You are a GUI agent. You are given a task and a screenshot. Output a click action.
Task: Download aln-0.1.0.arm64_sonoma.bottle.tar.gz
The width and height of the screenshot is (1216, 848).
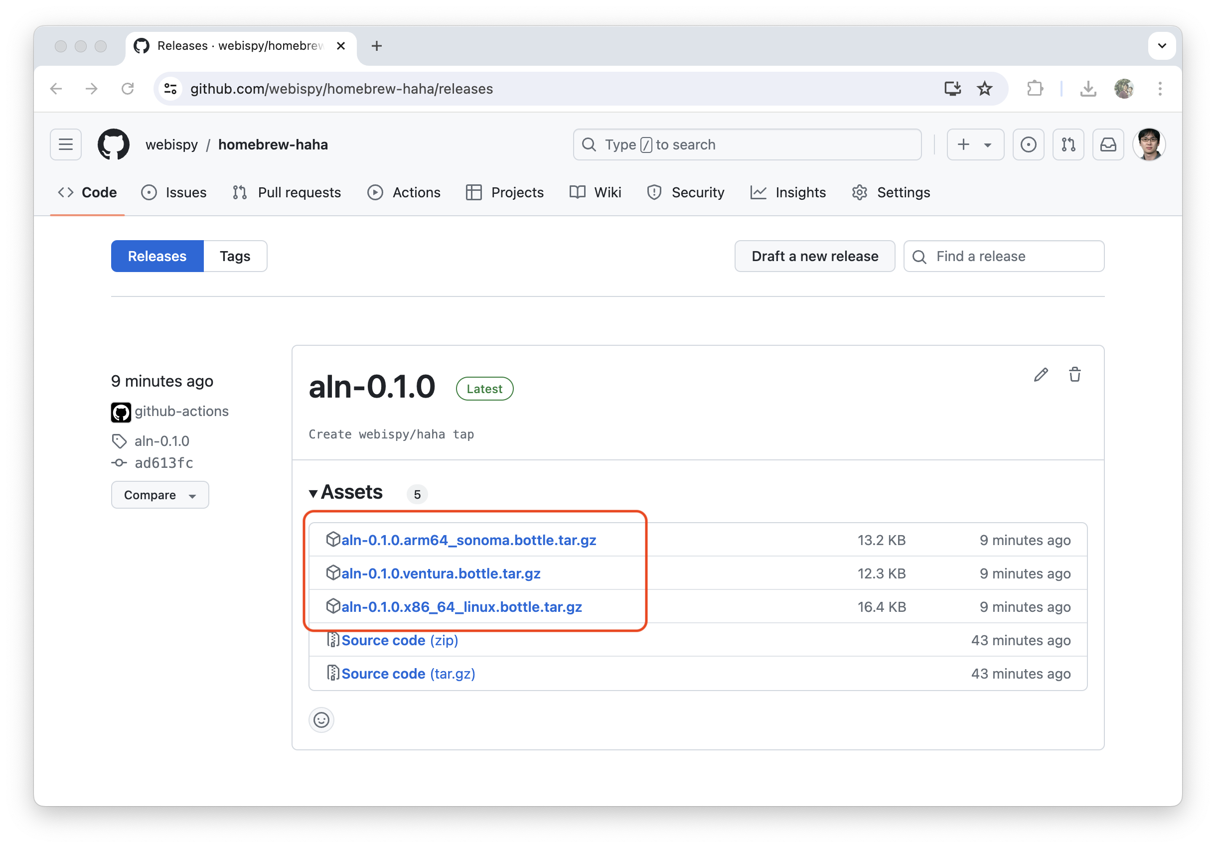coord(469,540)
